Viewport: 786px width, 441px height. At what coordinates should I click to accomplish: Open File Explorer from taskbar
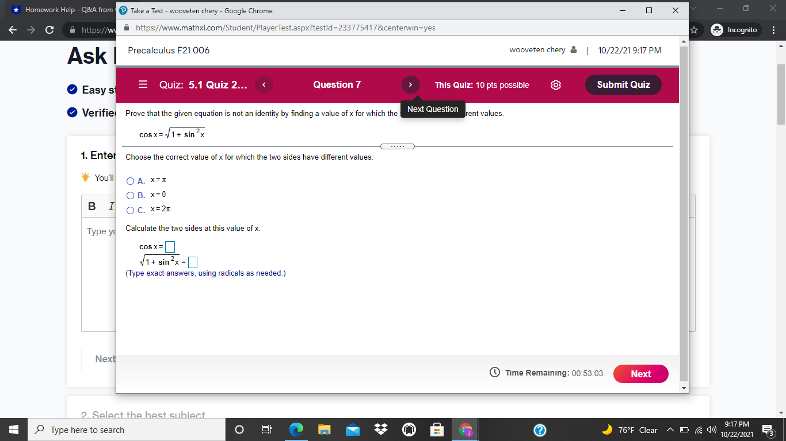coord(324,430)
